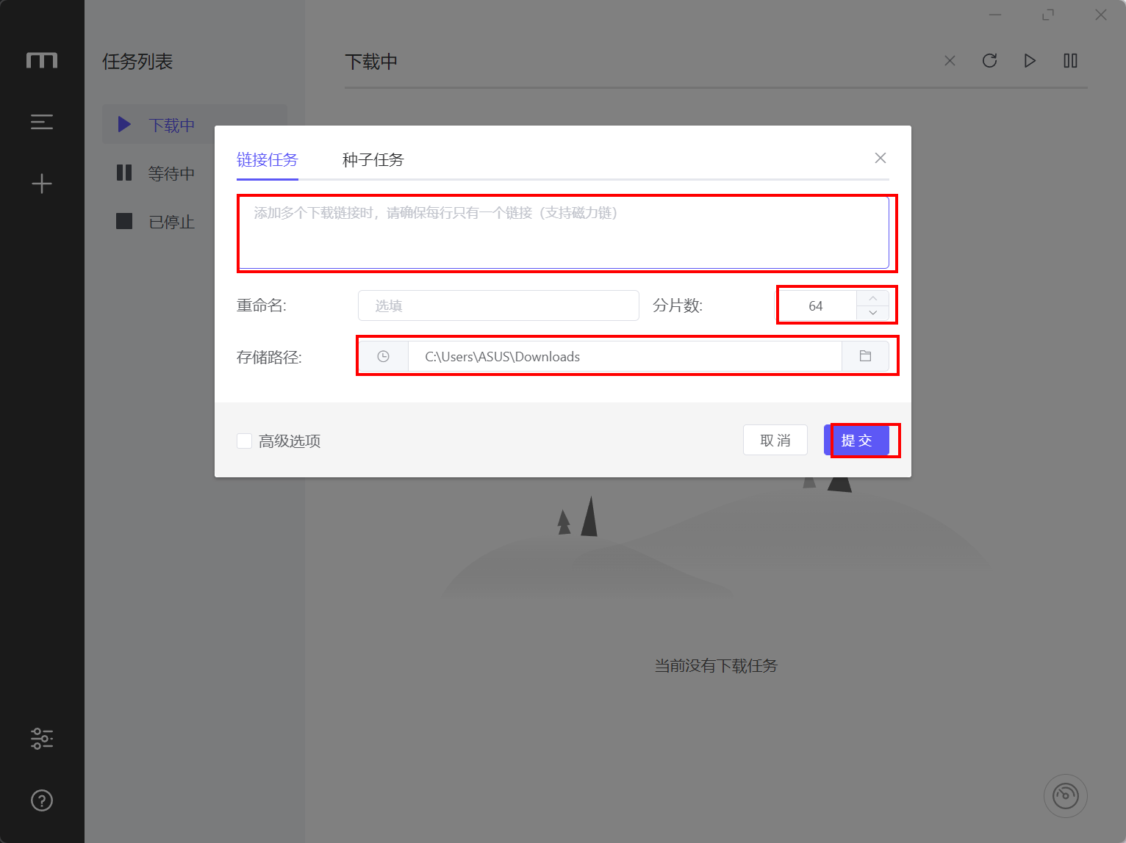Click the refresh task list icon
The image size is (1126, 843).
[990, 61]
